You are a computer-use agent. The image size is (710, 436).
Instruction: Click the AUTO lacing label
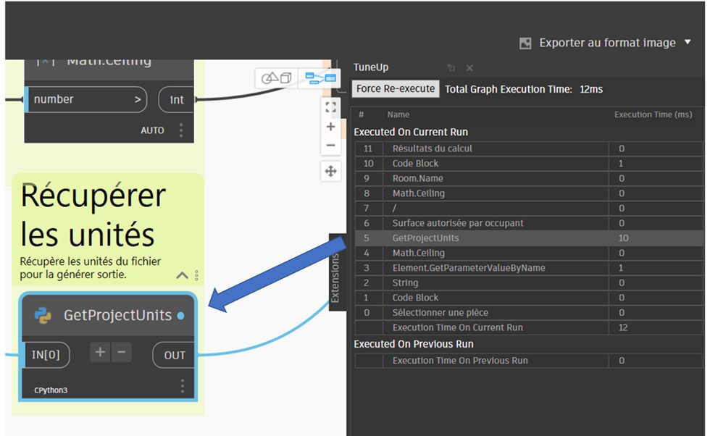[152, 130]
